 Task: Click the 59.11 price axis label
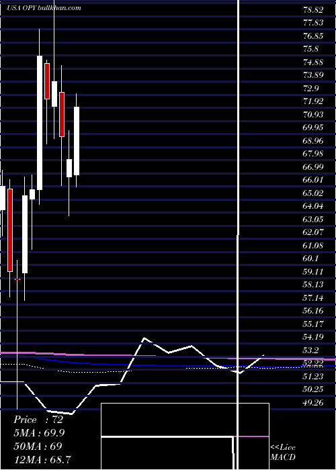click(313, 271)
